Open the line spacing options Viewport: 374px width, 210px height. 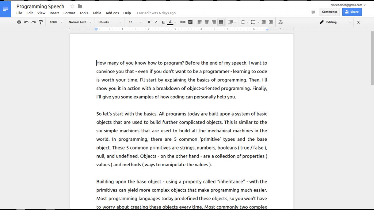point(232,22)
